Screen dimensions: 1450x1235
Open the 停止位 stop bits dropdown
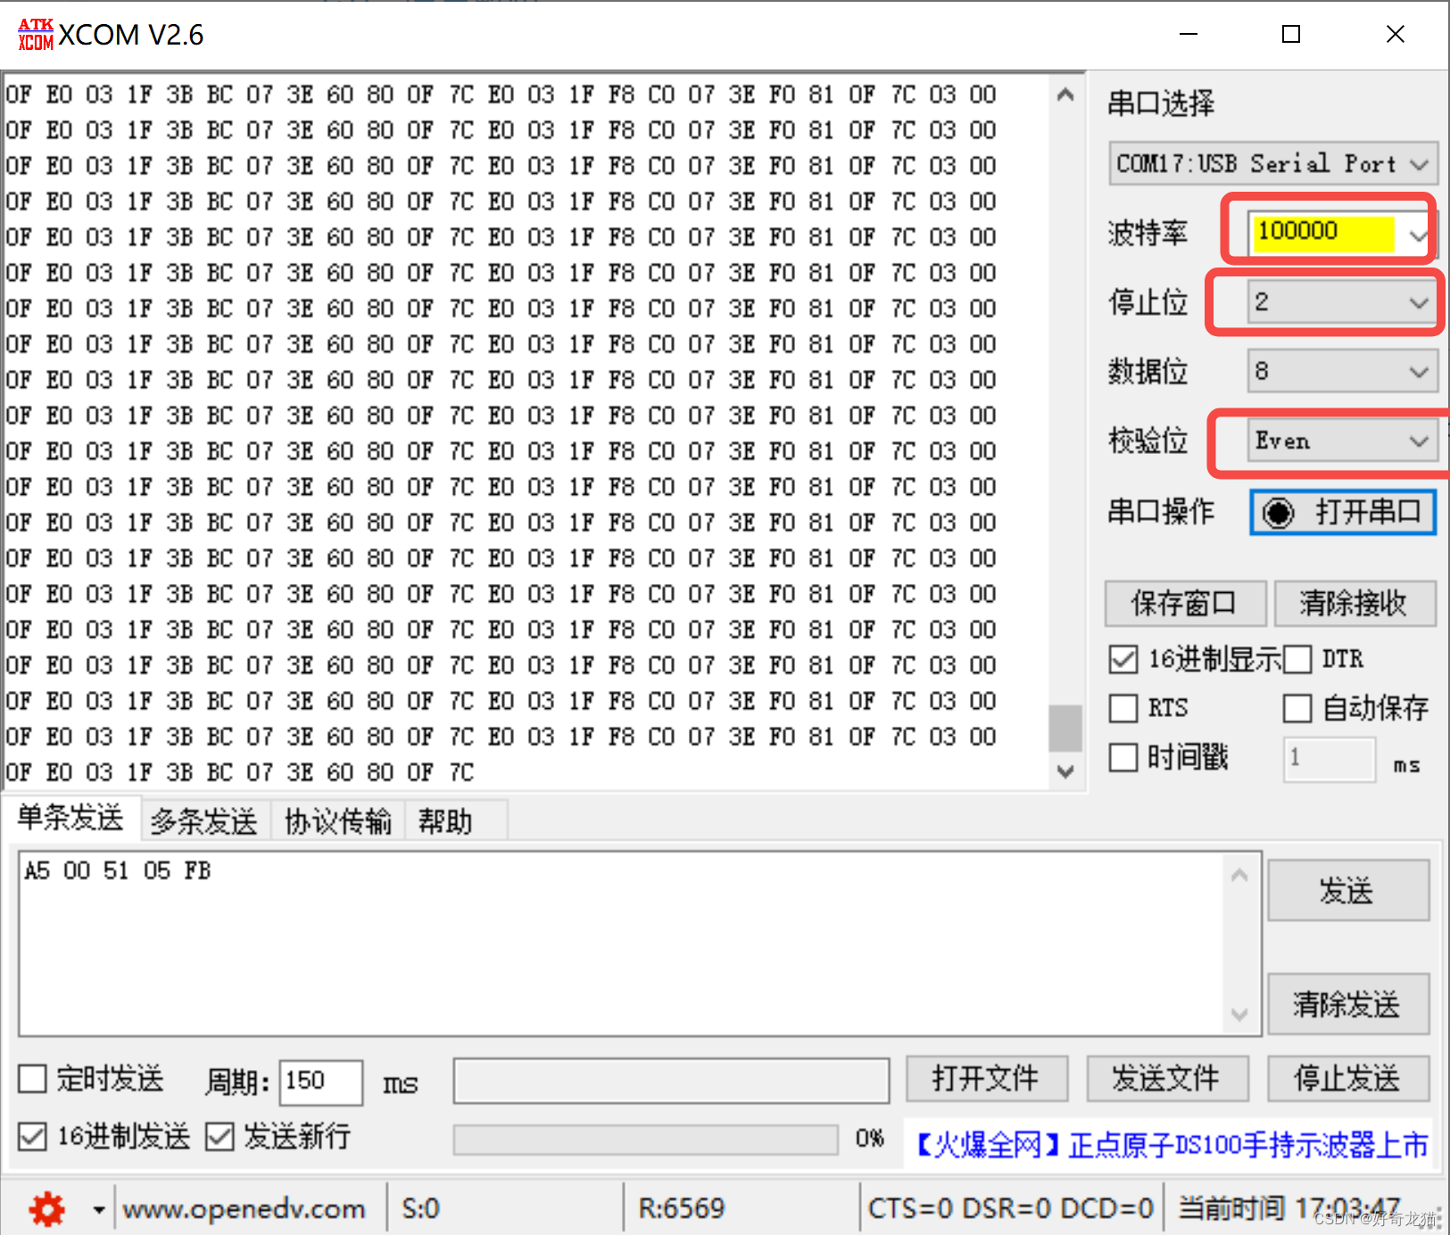1418,302
